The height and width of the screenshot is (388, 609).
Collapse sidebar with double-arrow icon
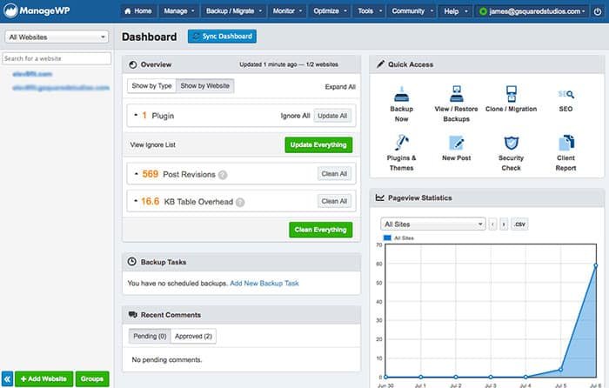[7, 378]
